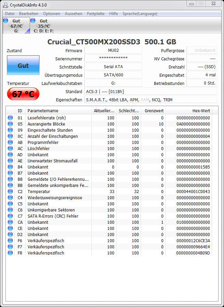Click the status icon of row AB Programmfehler
The image size is (224, 307).
click(10, 142)
